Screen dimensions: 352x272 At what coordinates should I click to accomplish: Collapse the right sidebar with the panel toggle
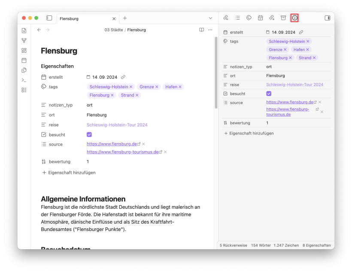pyautogui.click(x=327, y=18)
